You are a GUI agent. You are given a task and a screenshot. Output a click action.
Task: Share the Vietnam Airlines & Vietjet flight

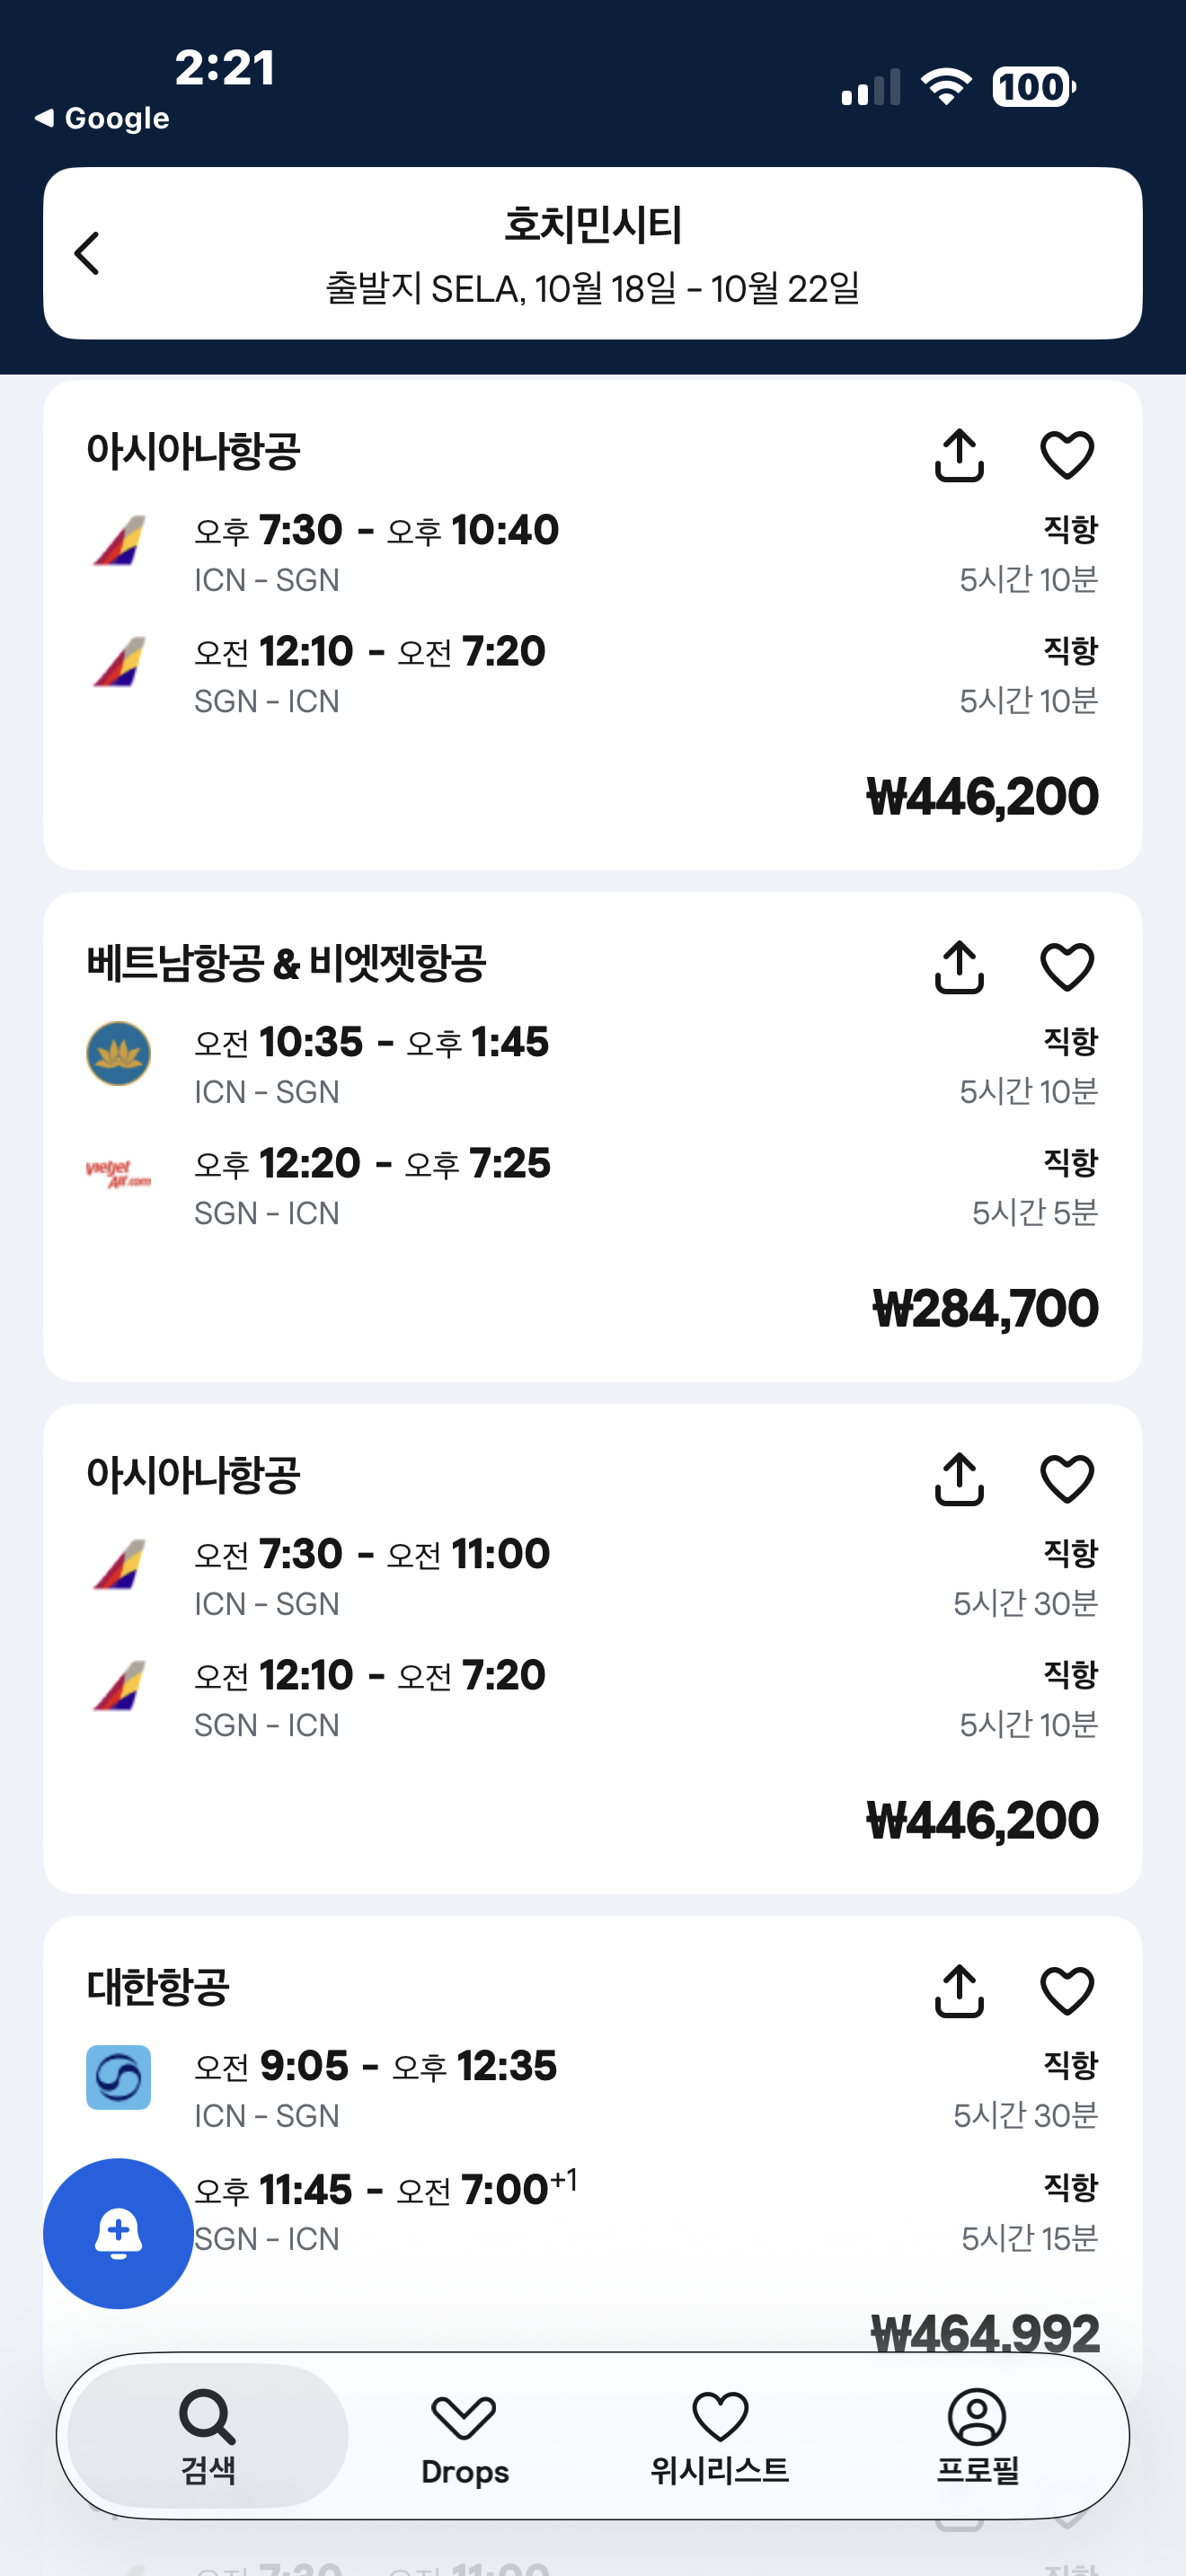(959, 967)
